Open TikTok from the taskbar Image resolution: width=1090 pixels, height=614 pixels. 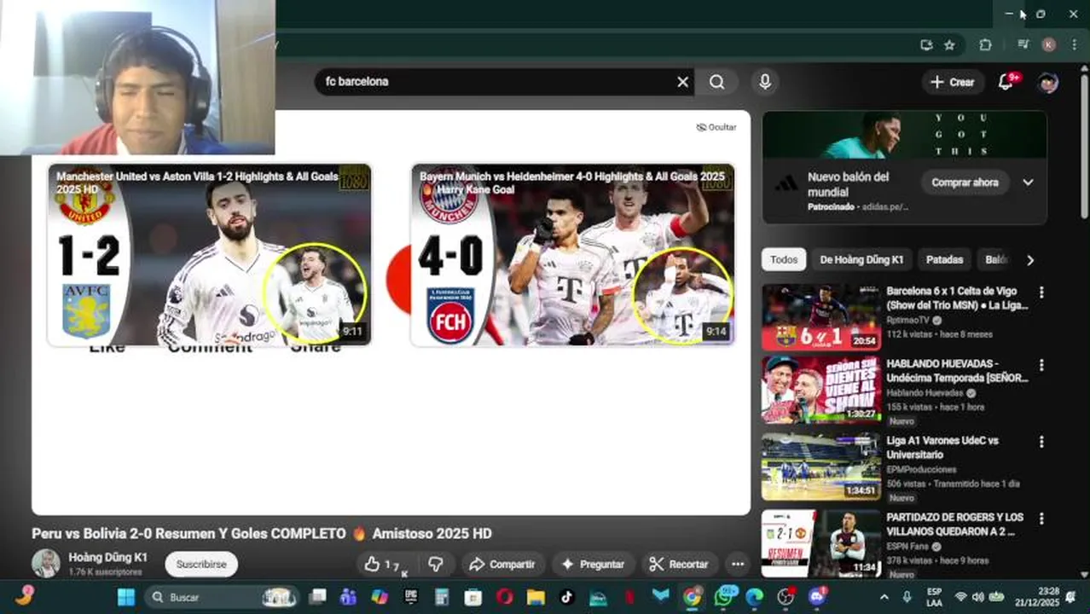click(566, 597)
